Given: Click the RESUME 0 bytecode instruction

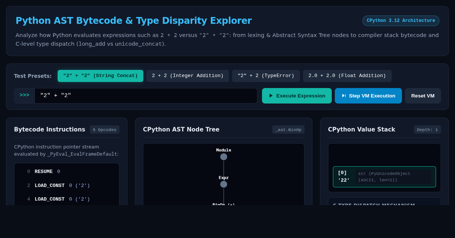Looking at the screenshot, I should click(67, 172).
